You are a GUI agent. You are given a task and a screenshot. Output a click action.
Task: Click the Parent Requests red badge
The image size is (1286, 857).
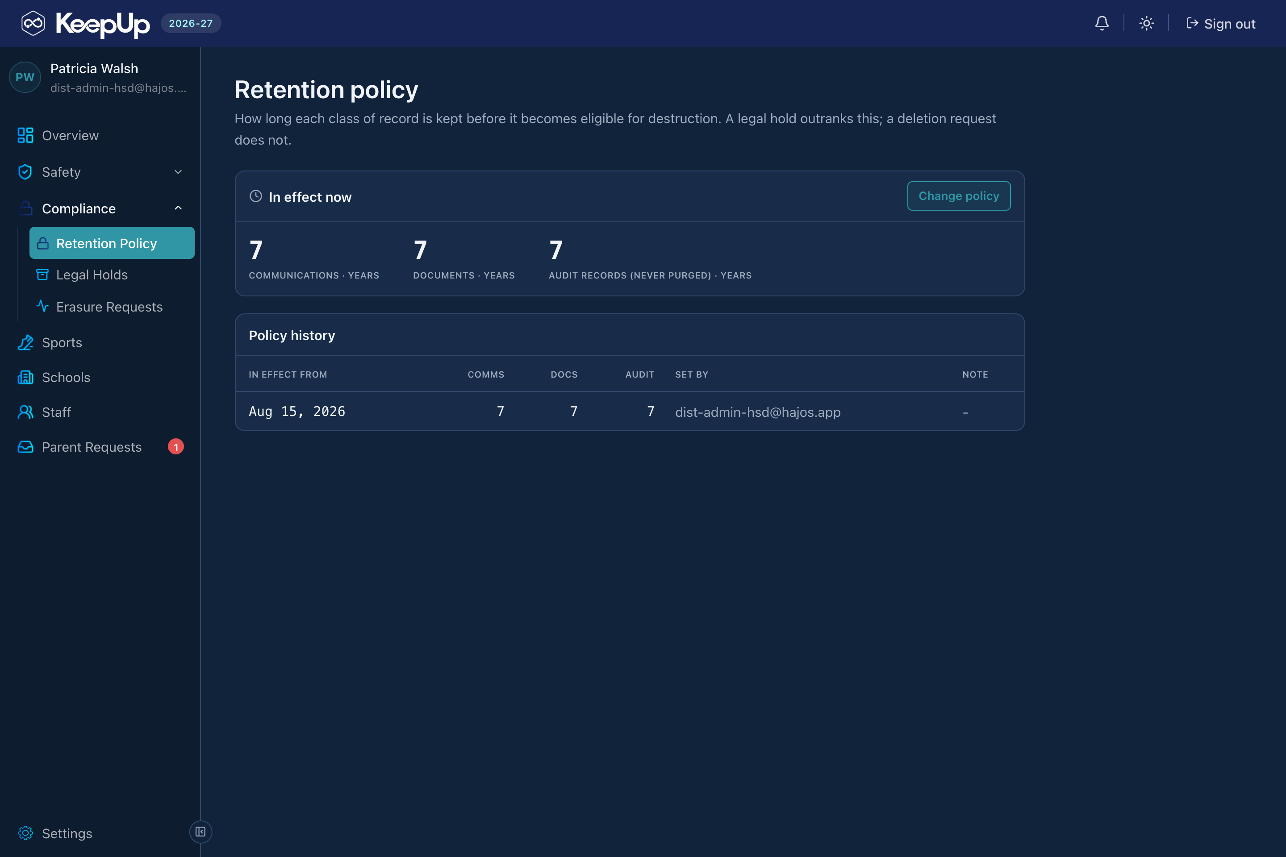tap(175, 447)
